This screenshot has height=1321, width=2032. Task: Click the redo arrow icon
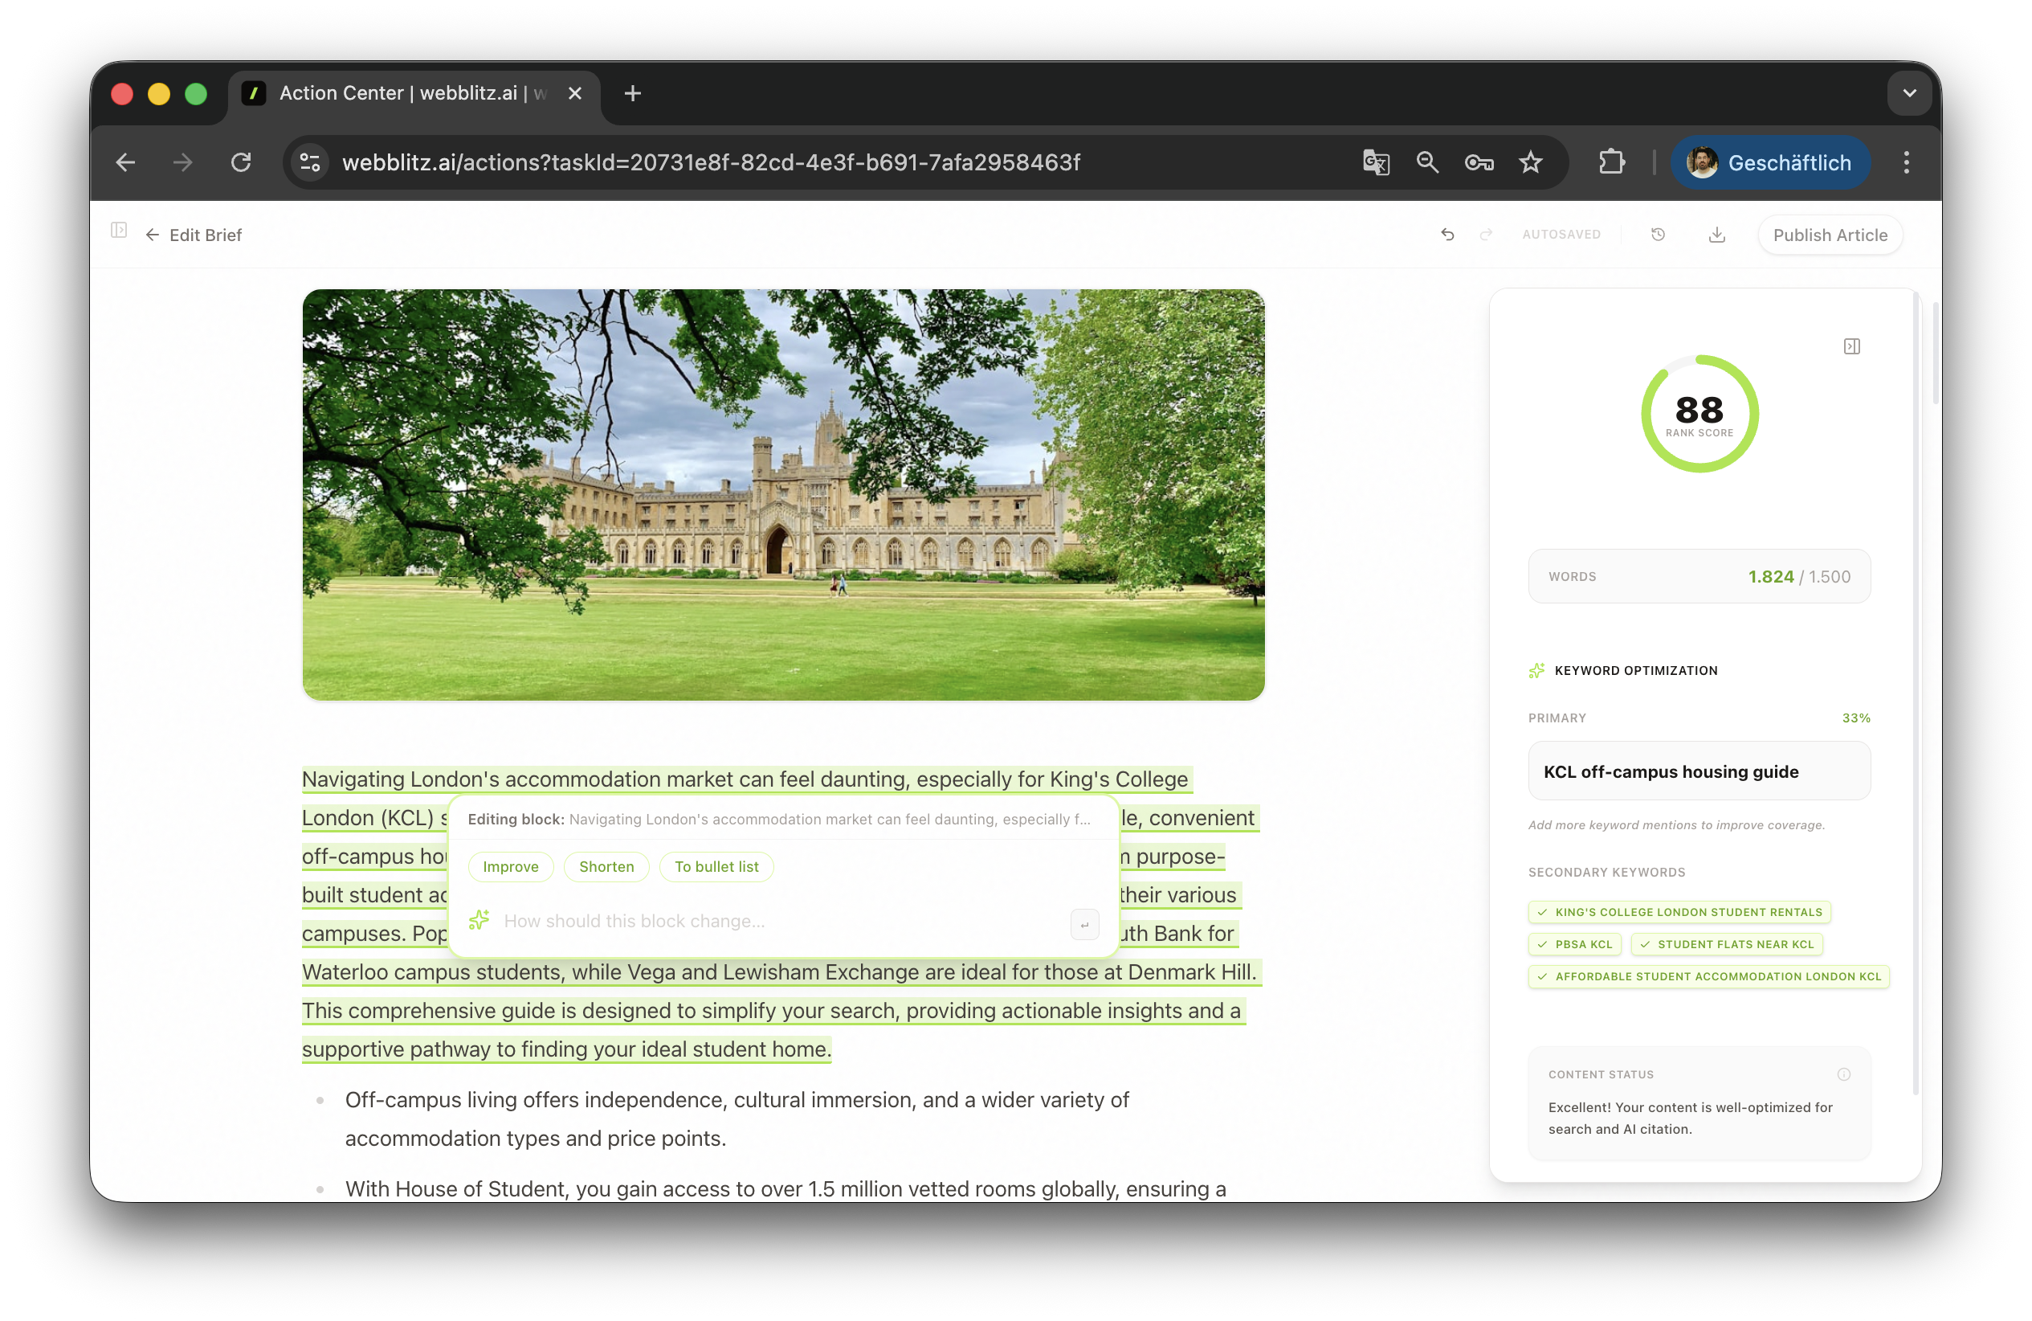[1486, 234]
